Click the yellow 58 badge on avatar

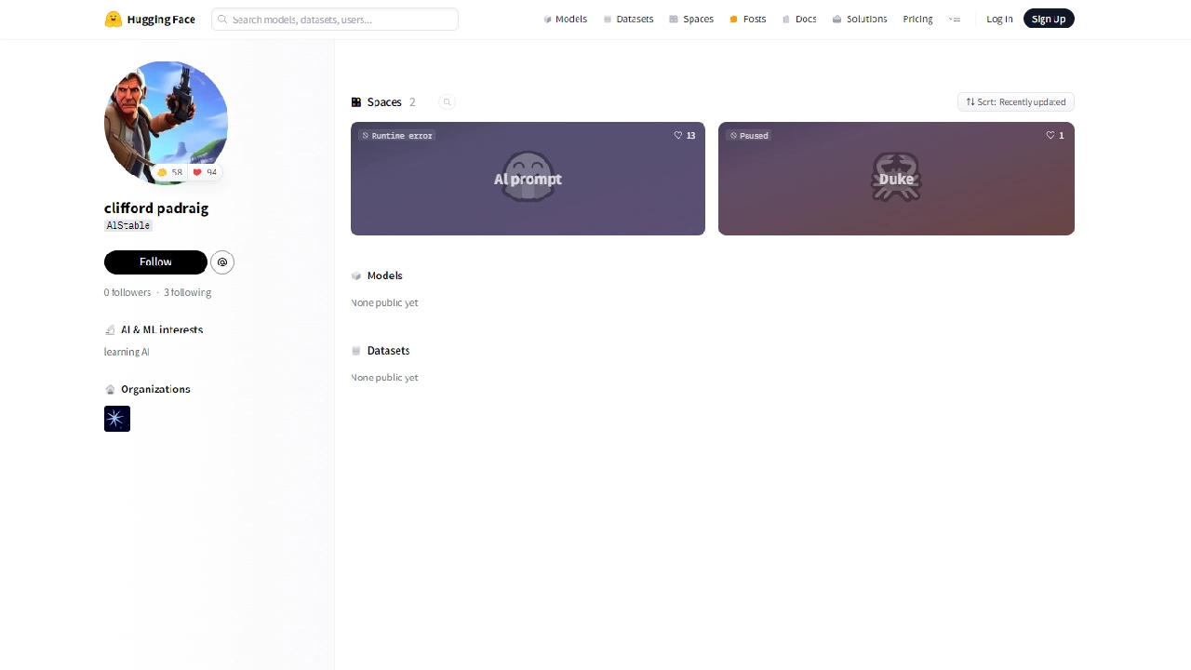pyautogui.click(x=170, y=172)
